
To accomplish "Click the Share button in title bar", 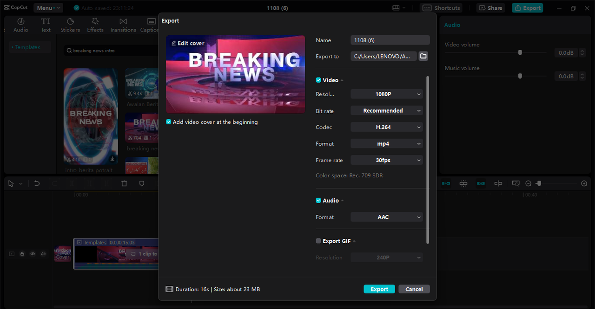I will click(x=491, y=8).
